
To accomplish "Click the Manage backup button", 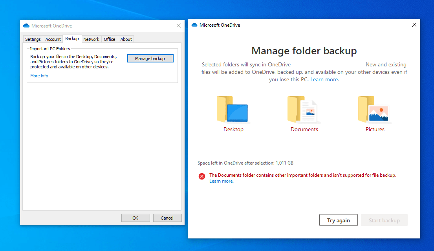I will 150,58.
